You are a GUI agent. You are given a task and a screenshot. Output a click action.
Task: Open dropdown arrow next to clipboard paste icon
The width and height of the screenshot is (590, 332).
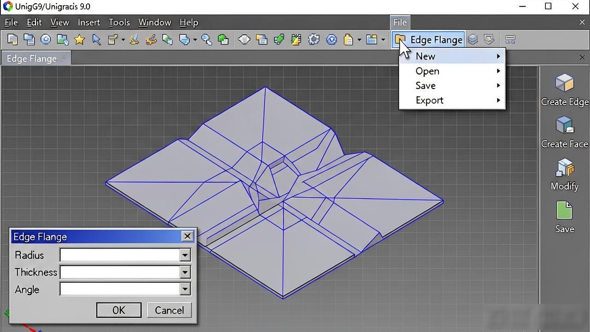click(359, 40)
